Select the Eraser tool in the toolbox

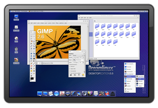point(31,66)
